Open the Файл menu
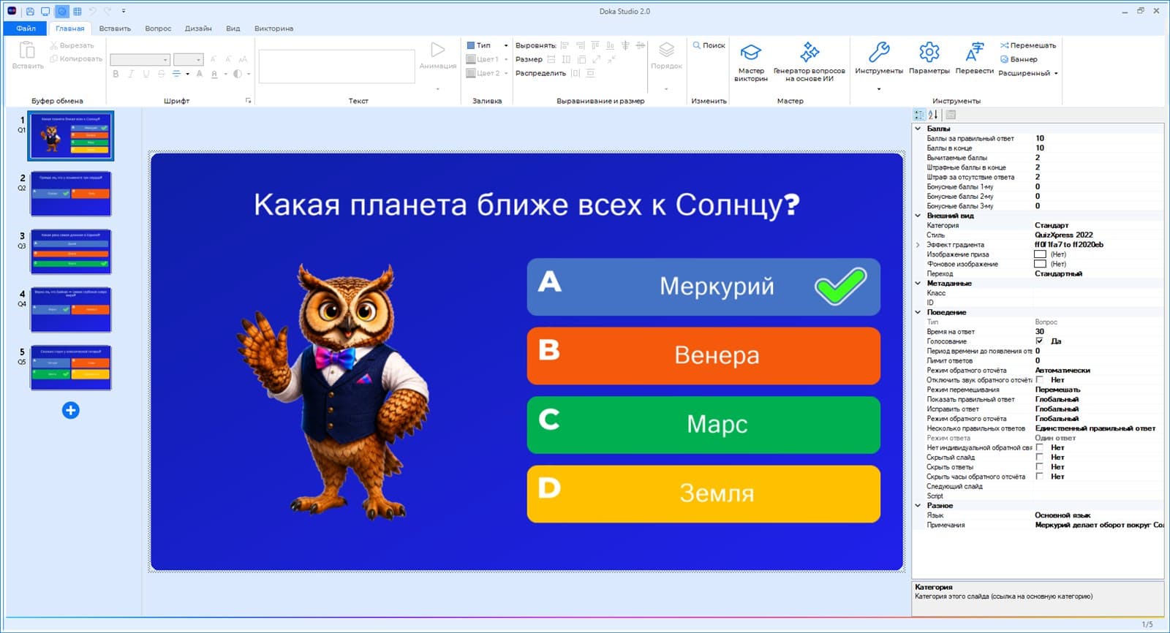The width and height of the screenshot is (1170, 633). pos(26,29)
